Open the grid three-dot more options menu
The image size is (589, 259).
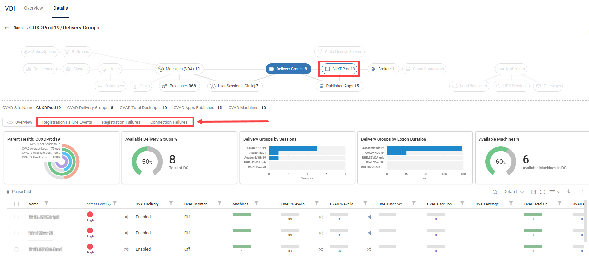[x=582, y=192]
